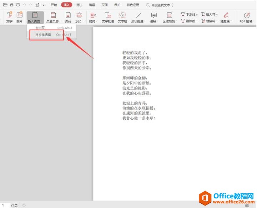The image size is (257, 208).
Task: Click the 文本框 text box tool
Action: click(x=122, y=17)
